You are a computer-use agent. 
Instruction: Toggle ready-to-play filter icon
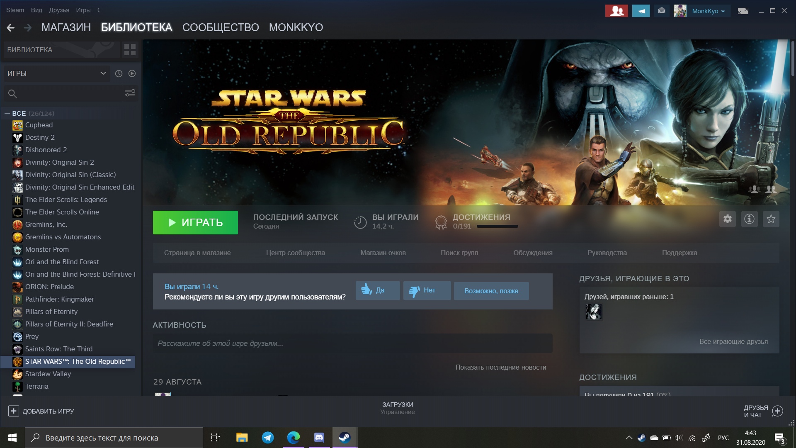point(132,73)
